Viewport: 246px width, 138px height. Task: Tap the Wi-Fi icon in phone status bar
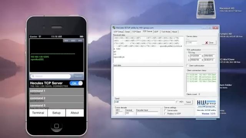(x=40, y=37)
